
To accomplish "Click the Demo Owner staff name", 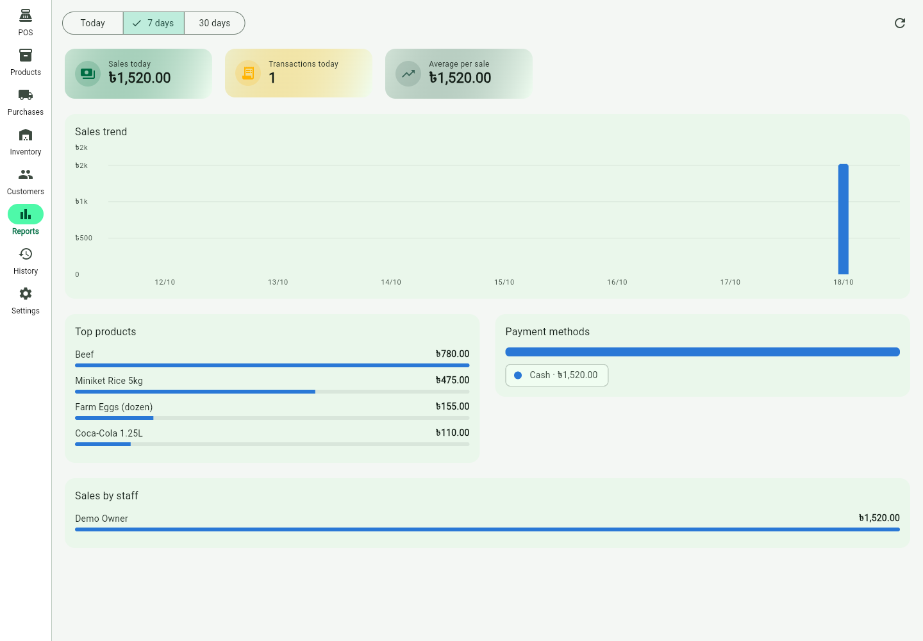I will 101,519.
